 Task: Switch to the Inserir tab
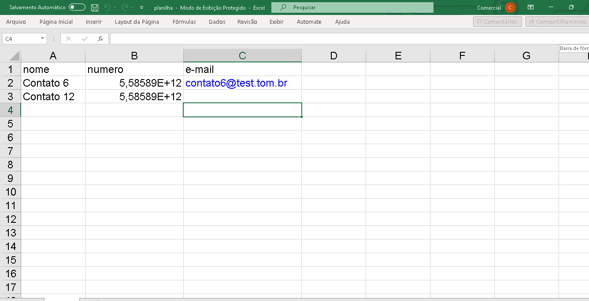94,22
